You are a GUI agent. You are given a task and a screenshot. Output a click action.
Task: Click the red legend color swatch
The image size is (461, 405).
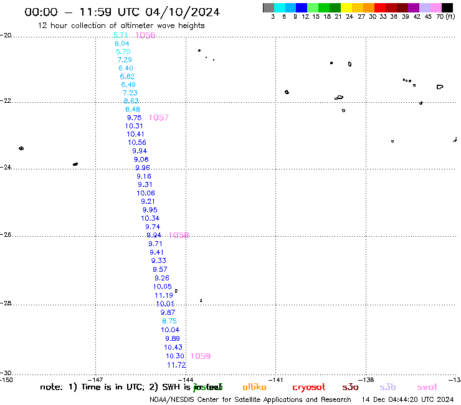(379, 7)
